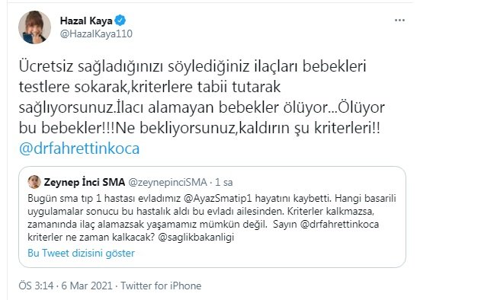Image resolution: width=497 pixels, height=300 pixels.
Task: Click "kriterler ne zaman kalkacak?" line
Action: [x=91, y=238]
